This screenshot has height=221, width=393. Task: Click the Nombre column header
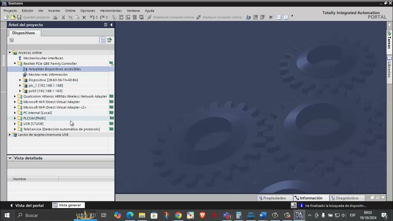click(35, 179)
